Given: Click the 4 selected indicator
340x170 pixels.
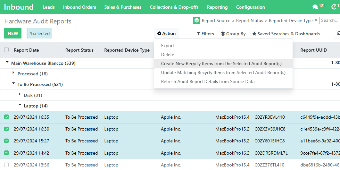Looking at the screenshot, I should pos(39,33).
